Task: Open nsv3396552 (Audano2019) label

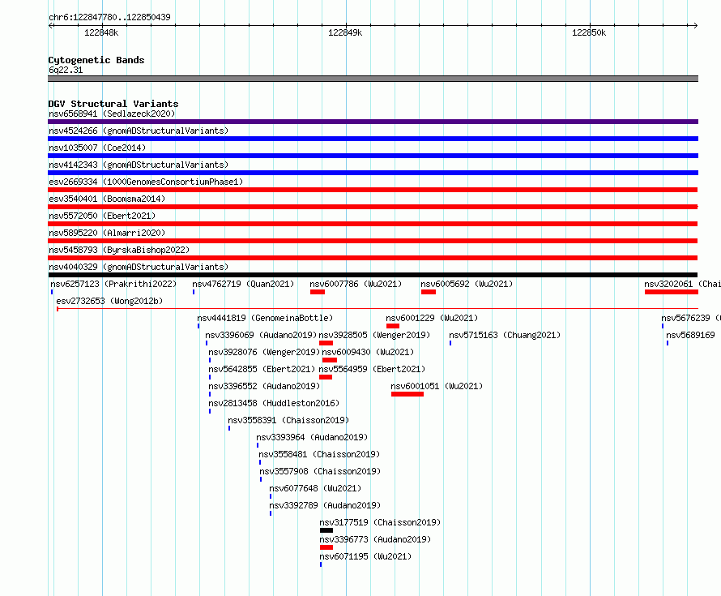Action: 264,386
